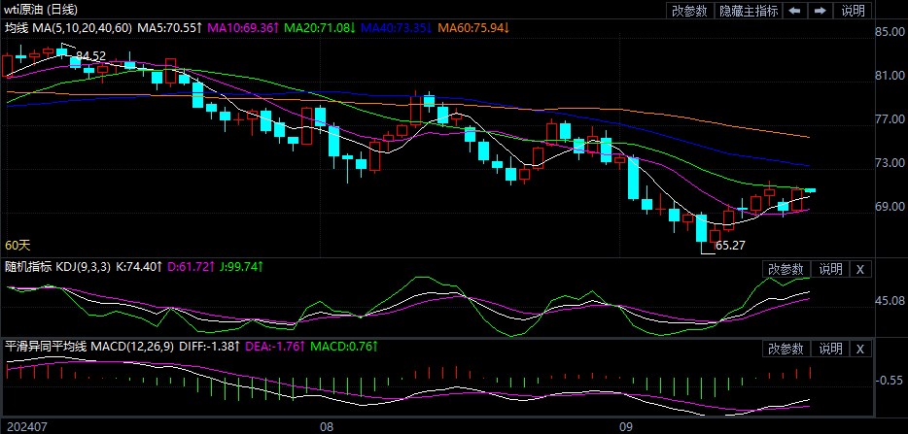Click 改参数 for the main MA chart
Image resolution: width=908 pixels, height=434 pixels.
[689, 11]
